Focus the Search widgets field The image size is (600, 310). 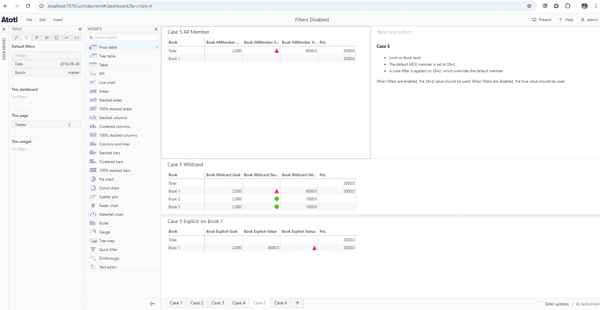point(123,37)
